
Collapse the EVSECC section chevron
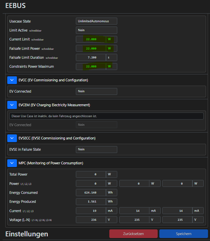click(x=12, y=138)
